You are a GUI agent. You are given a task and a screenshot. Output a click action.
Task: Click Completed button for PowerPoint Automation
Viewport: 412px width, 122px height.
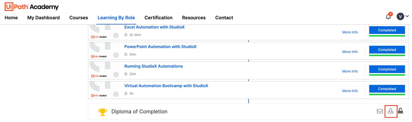[387, 50]
